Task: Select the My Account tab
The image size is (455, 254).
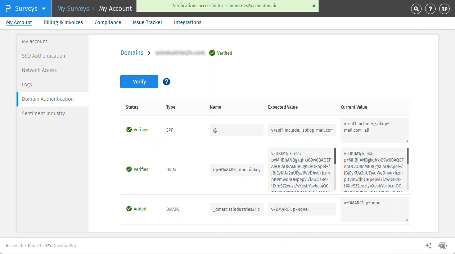Action: click(x=19, y=22)
